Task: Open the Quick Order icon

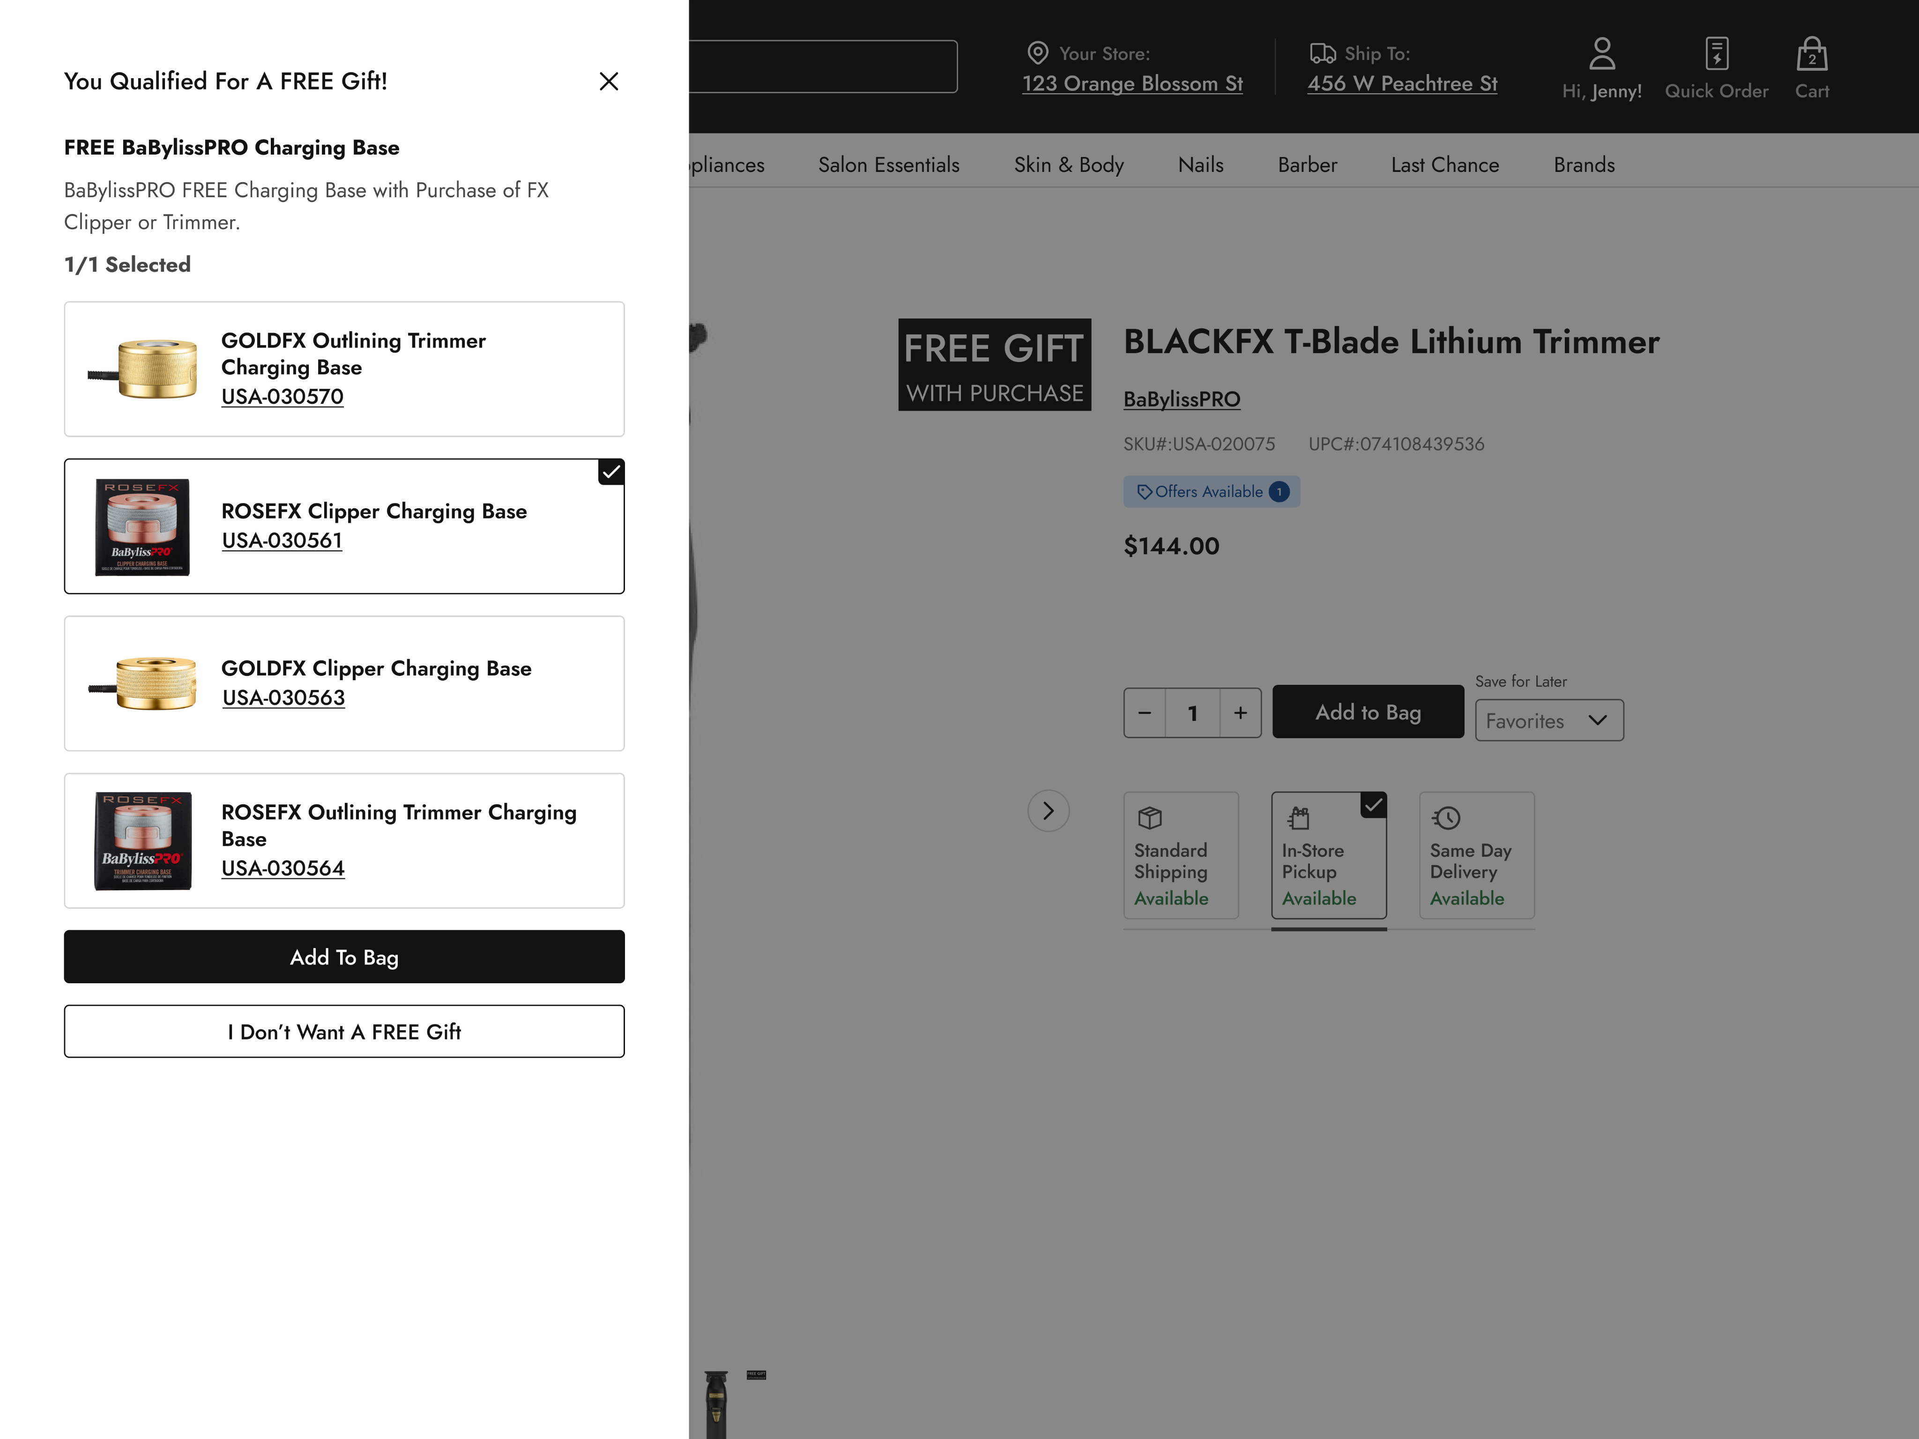Action: pos(1716,54)
